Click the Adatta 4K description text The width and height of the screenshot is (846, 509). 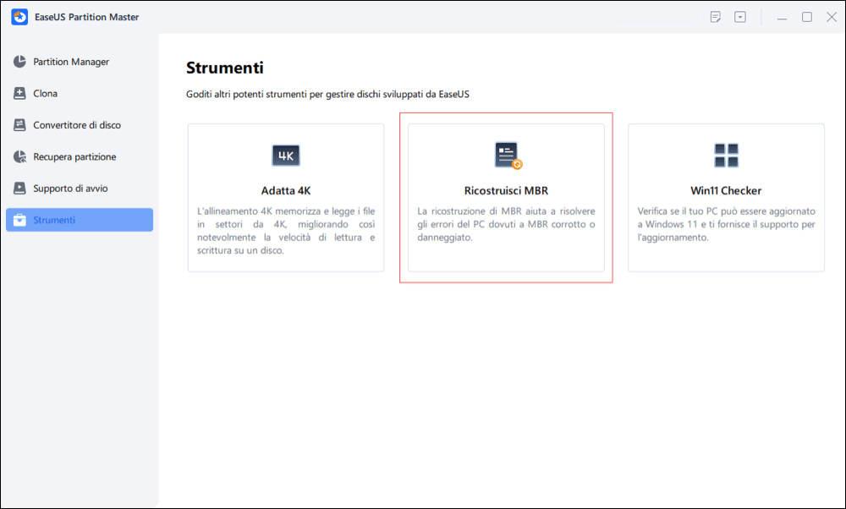(x=286, y=231)
